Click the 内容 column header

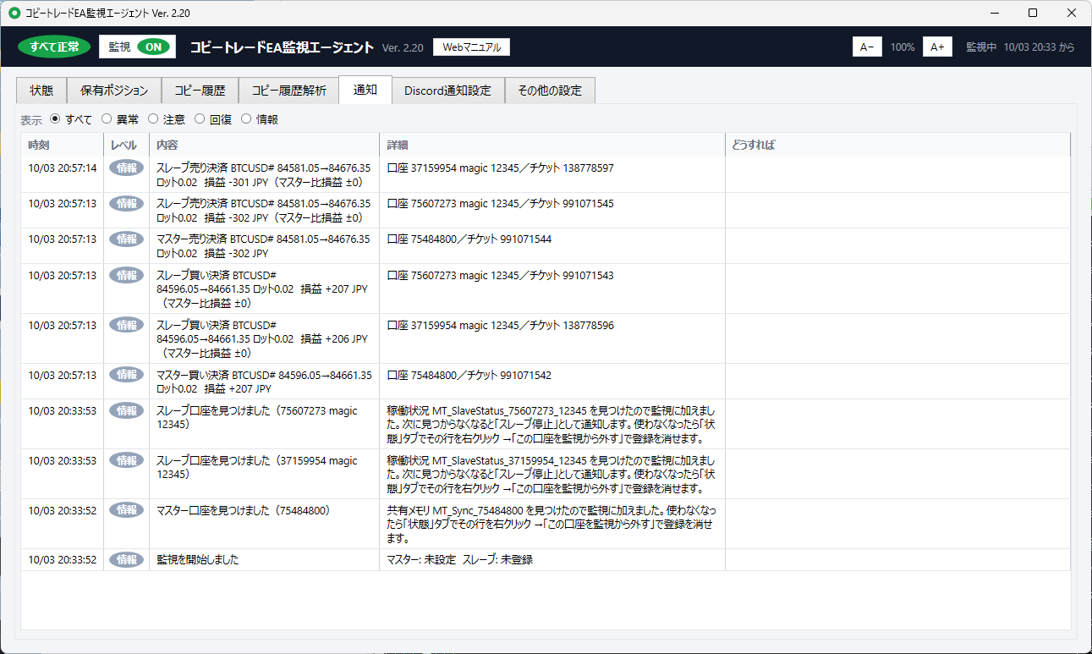(264, 146)
